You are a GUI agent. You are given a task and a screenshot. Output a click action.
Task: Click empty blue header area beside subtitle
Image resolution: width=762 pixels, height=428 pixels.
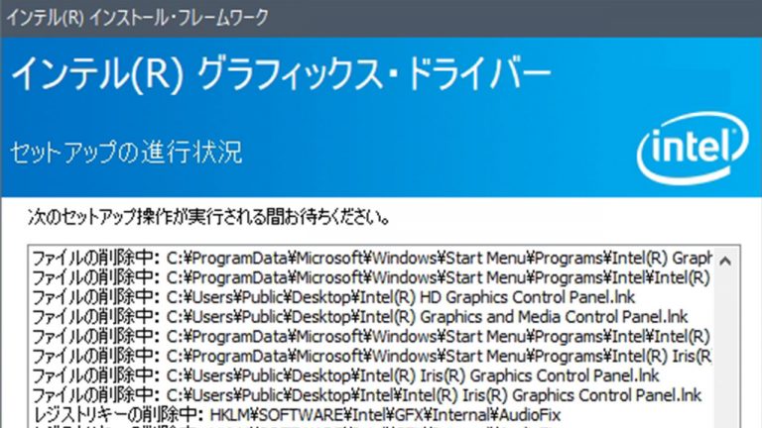coord(446,154)
